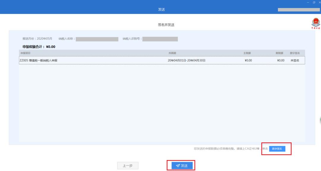321x171 pixels.
Task: Click the partial round icon at right edge
Action: (320, 120)
